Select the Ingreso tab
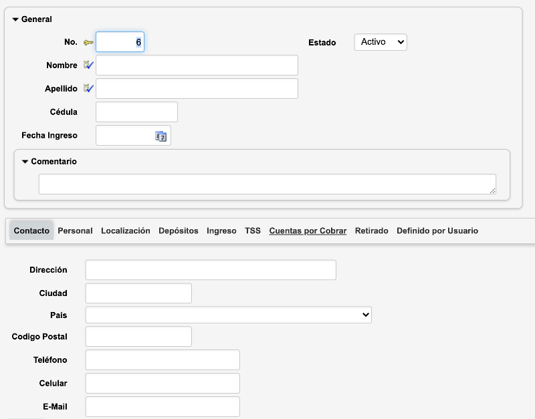The height and width of the screenshot is (419, 535). click(x=221, y=231)
